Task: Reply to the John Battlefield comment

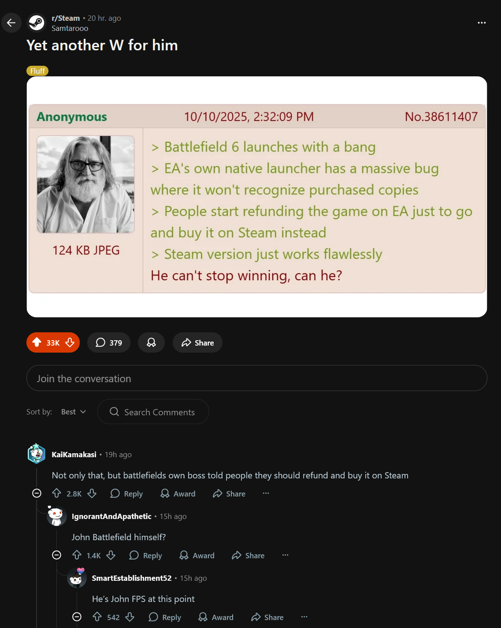Action: (145, 556)
